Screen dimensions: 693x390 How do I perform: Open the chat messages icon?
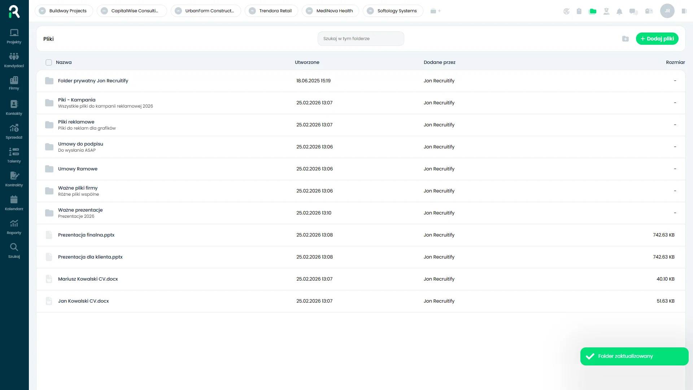click(x=633, y=11)
